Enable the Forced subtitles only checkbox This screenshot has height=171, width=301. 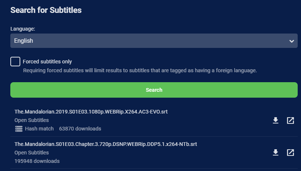[15, 62]
